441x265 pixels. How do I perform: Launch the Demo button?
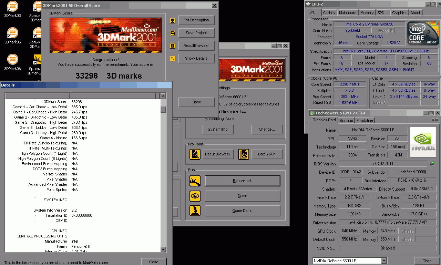[x=243, y=196]
